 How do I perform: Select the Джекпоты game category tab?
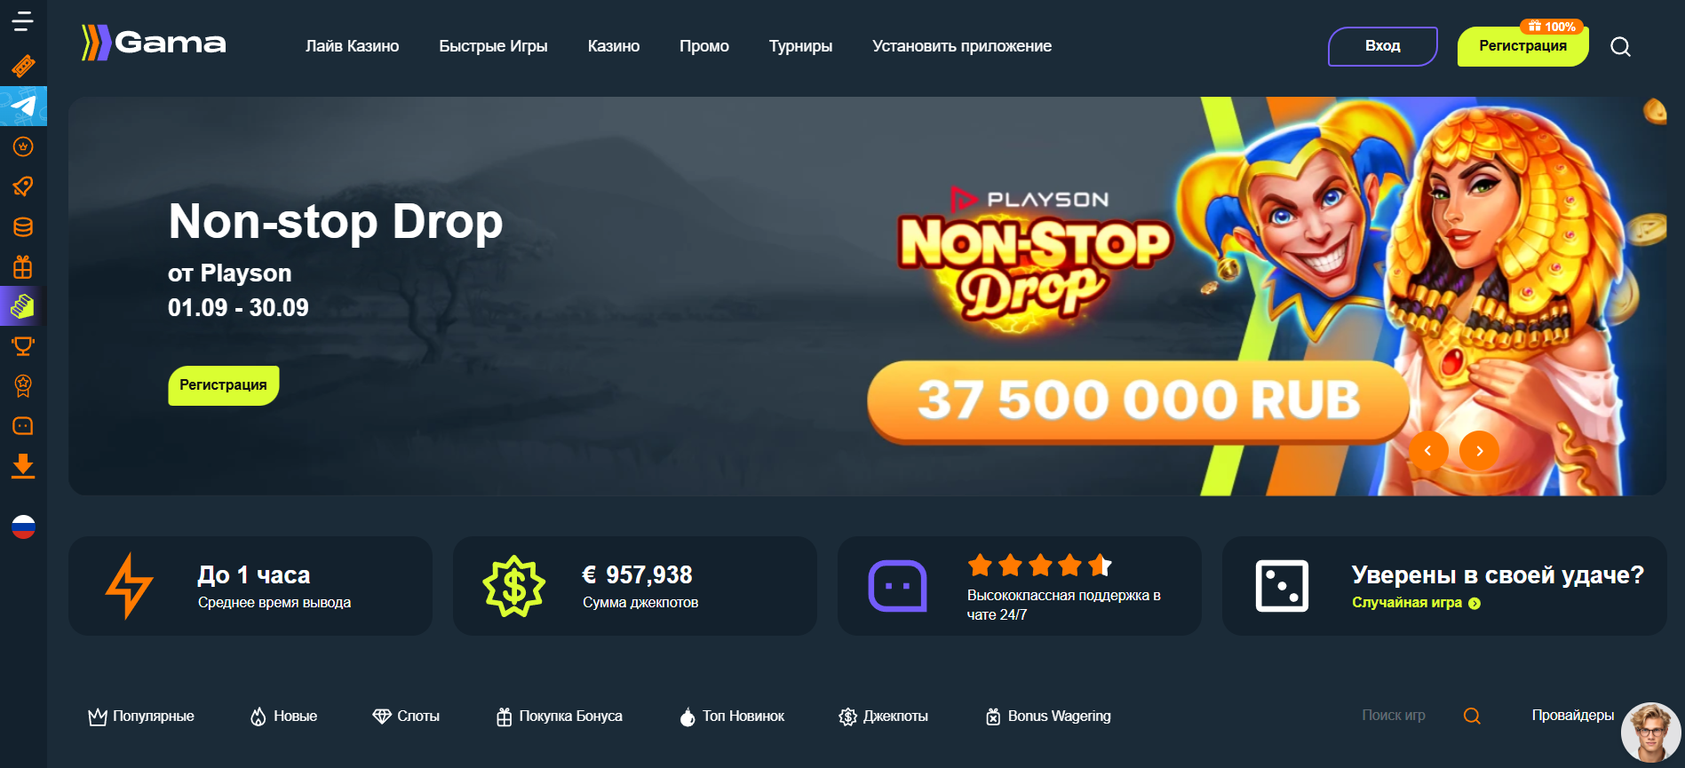tap(884, 716)
